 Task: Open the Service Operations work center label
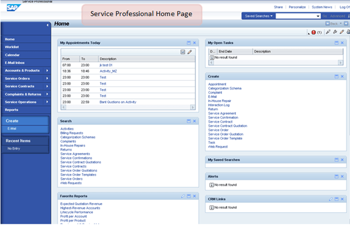[x=20, y=102]
